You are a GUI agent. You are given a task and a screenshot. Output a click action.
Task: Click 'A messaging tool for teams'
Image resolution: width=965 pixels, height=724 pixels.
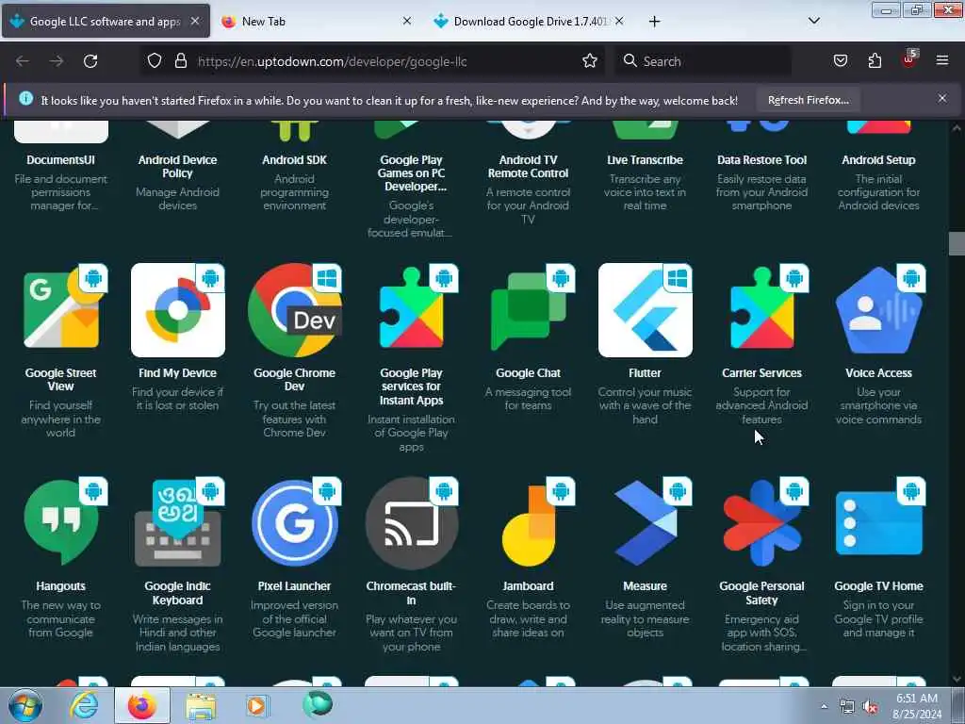click(x=528, y=399)
